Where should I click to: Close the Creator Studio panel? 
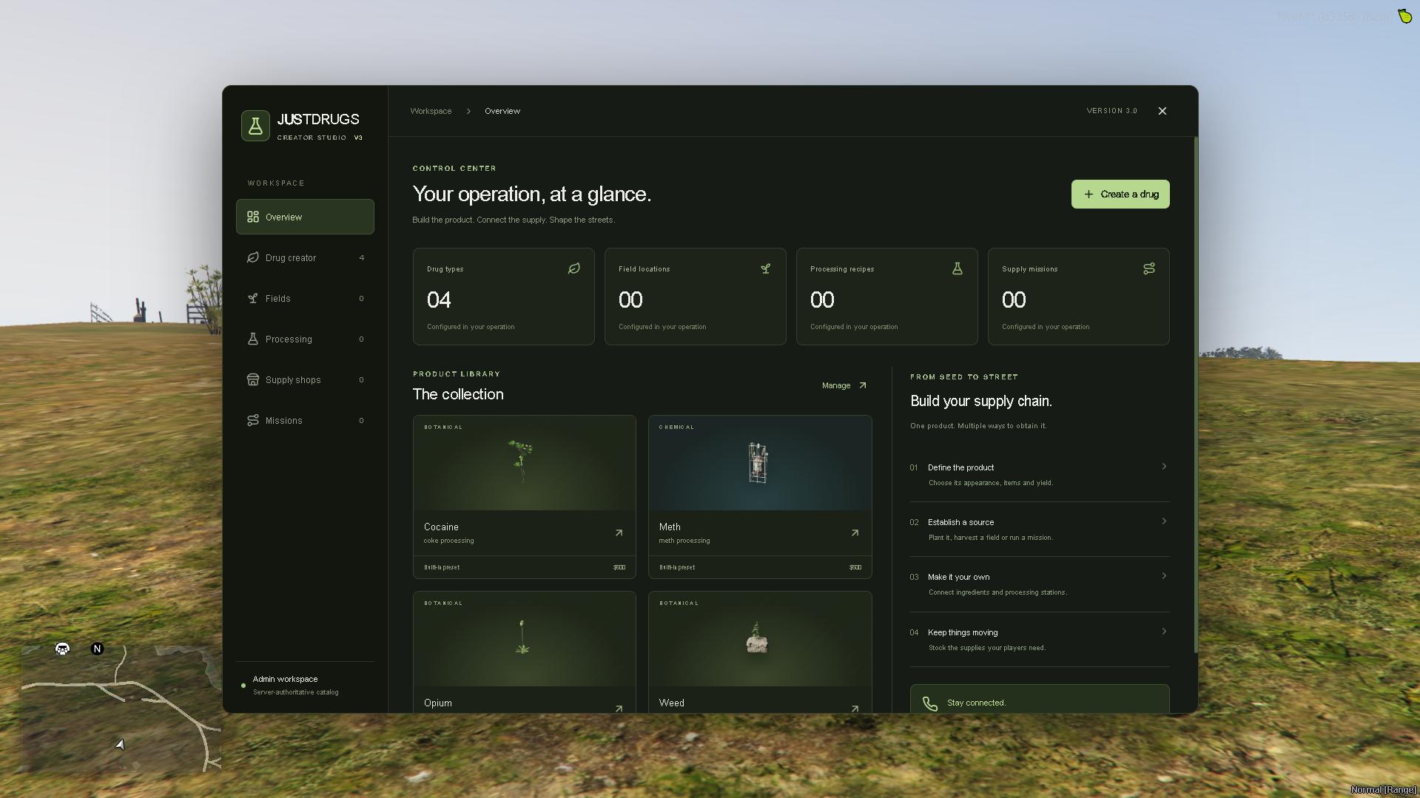pos(1162,111)
